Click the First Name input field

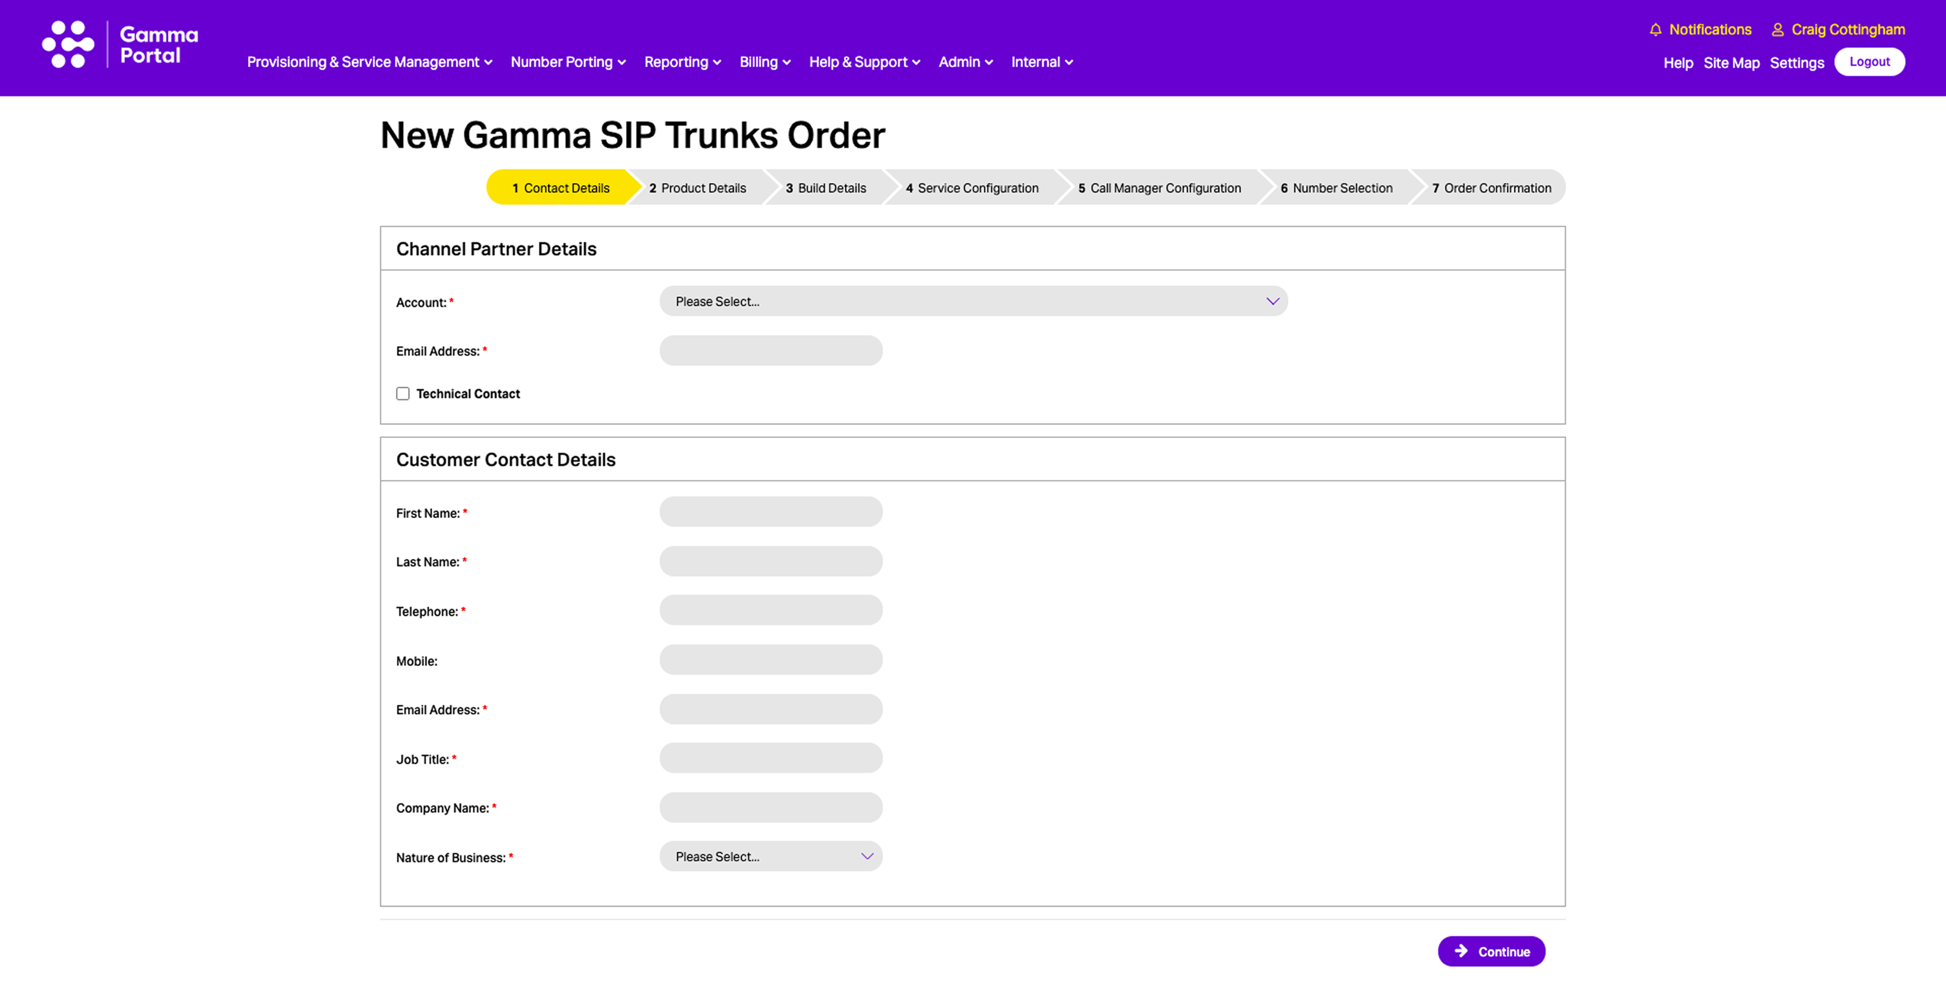[x=770, y=512]
